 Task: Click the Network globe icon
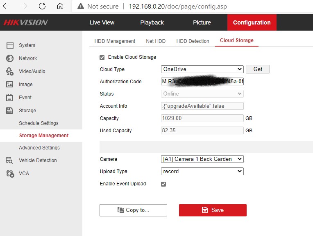(x=10, y=58)
